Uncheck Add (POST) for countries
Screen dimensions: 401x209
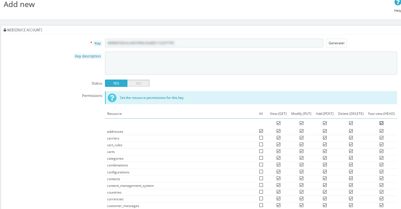point(325,192)
